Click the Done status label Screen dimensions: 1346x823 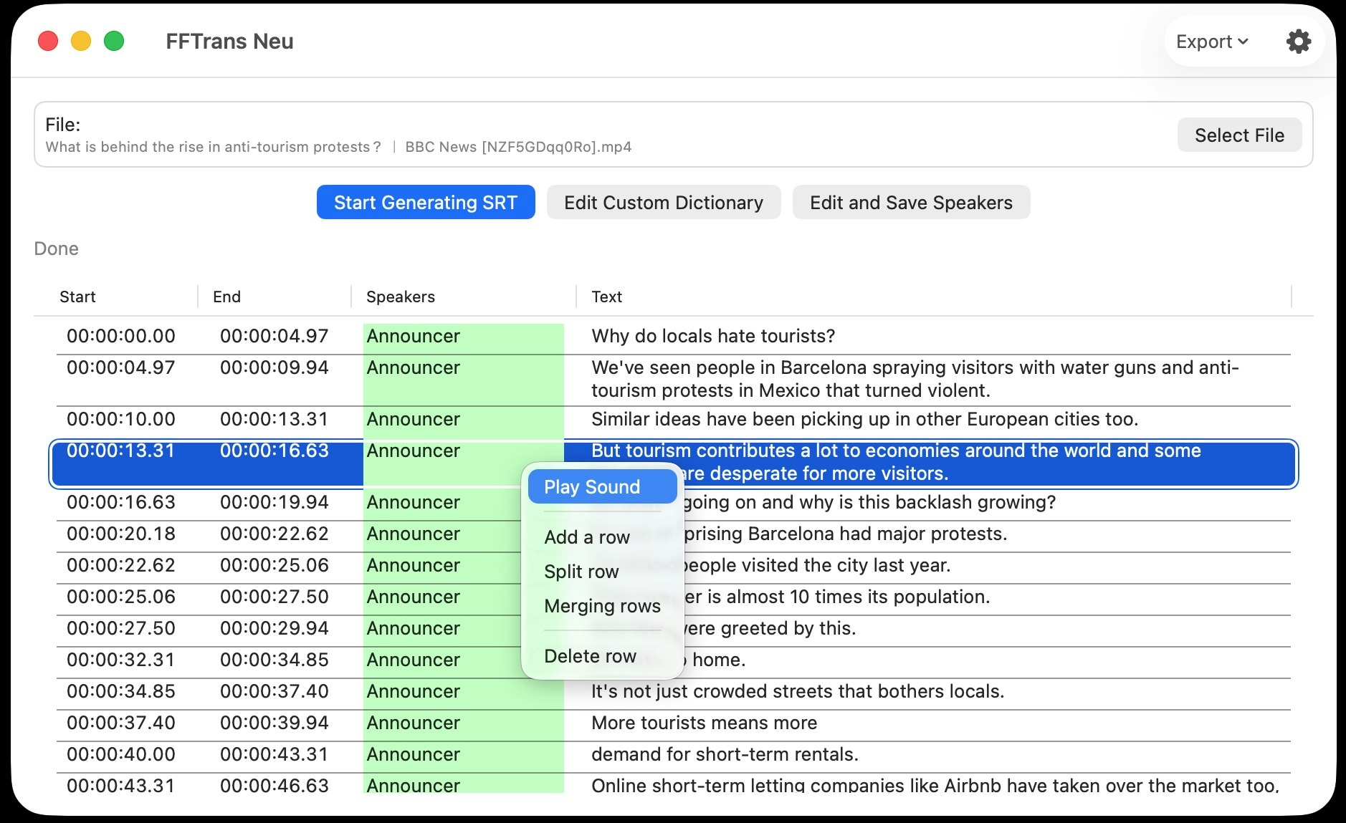click(56, 249)
